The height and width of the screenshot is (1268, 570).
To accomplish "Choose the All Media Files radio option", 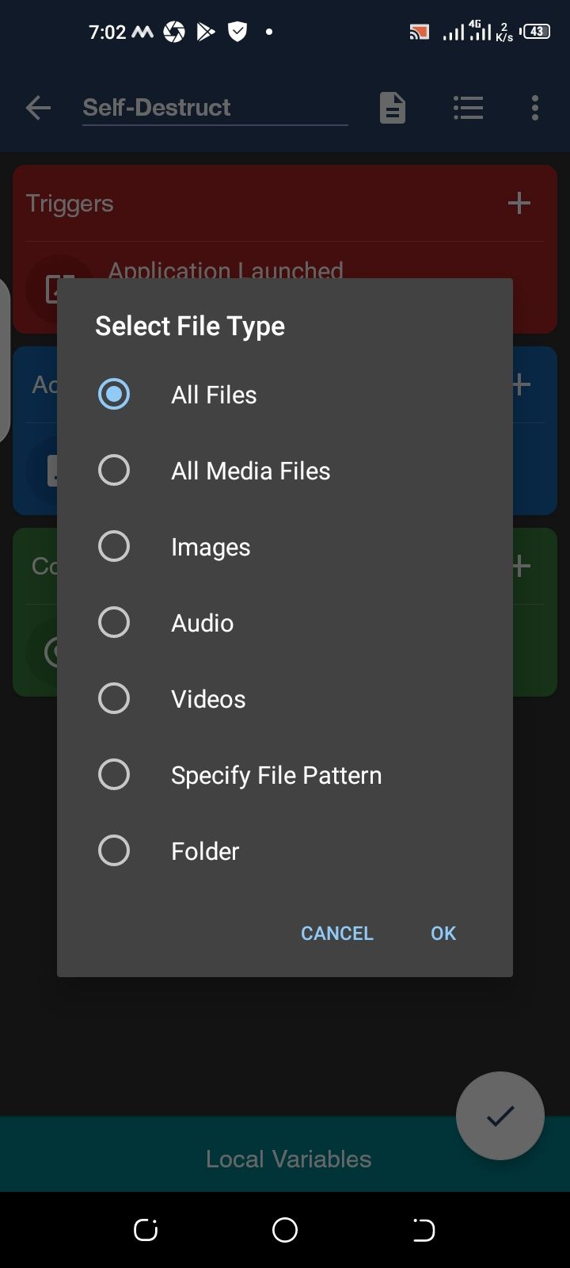I will [x=285, y=470].
